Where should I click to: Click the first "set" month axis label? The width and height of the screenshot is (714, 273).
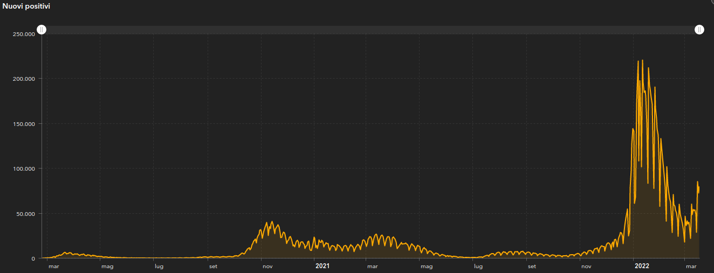[213, 266]
